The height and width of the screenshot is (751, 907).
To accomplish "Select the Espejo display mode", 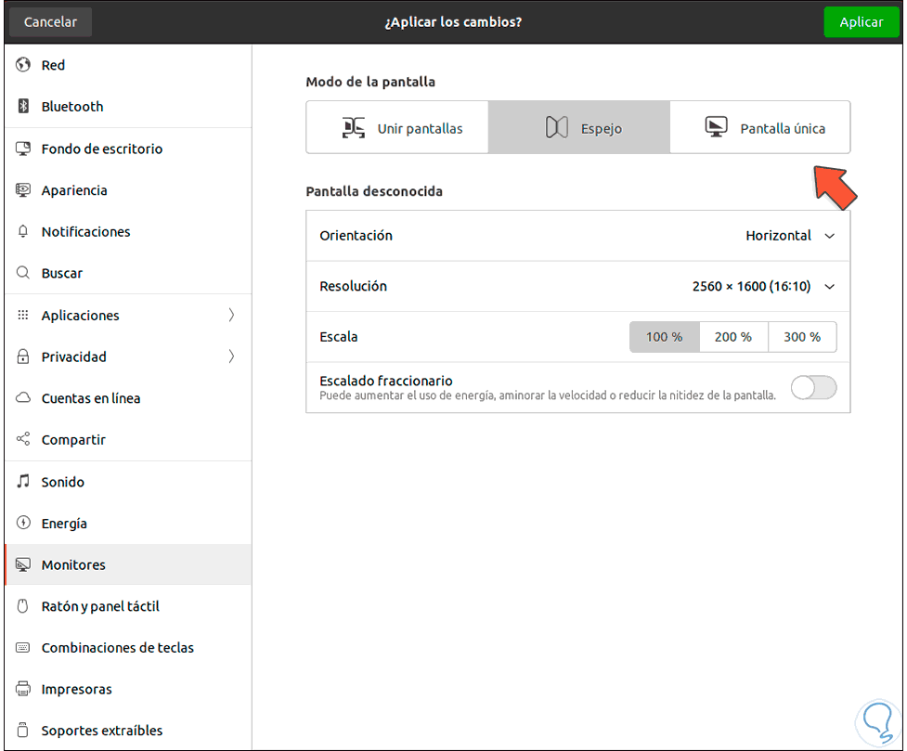I will click(579, 127).
